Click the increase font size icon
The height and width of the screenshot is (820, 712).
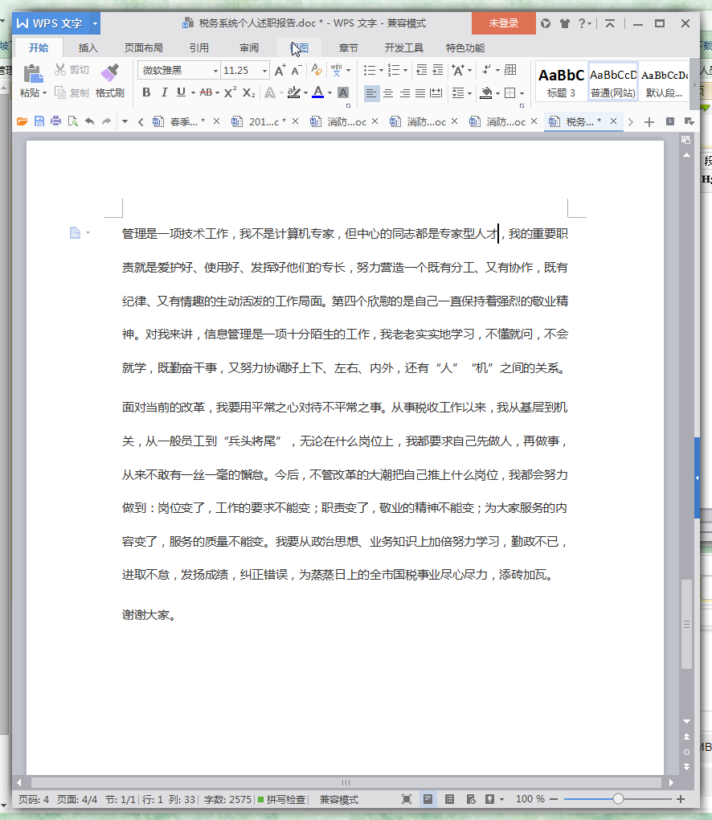coord(280,71)
